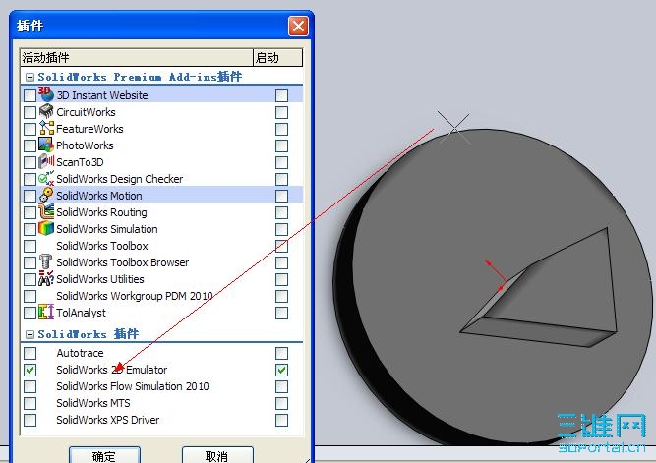Viewport: 656px width, 463px height.
Task: Click the 活动插件 column header
Action: point(137,57)
